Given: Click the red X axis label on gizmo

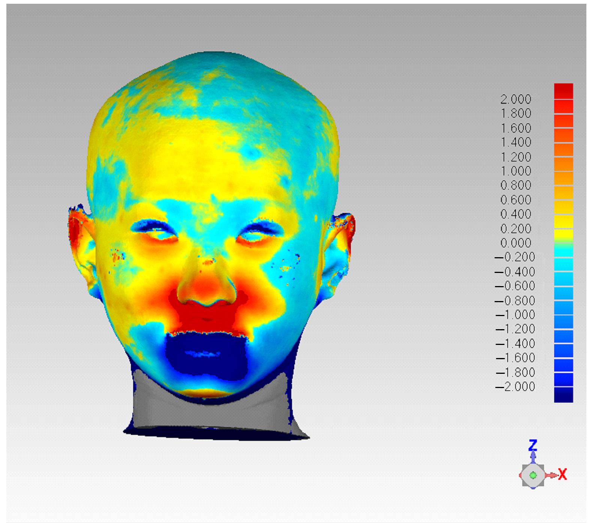Looking at the screenshot, I should [x=562, y=474].
